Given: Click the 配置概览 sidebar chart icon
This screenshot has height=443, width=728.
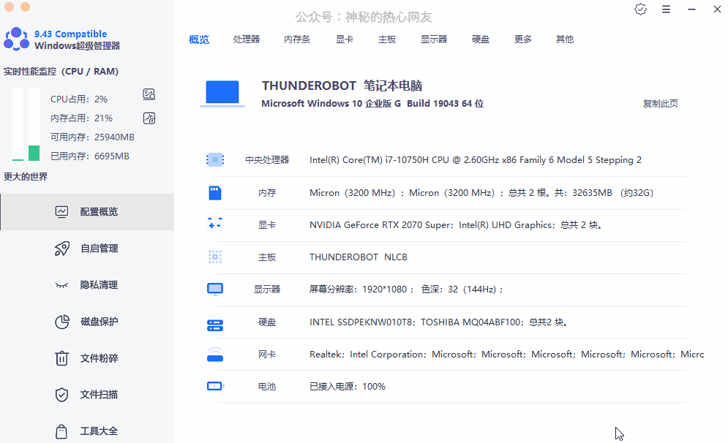Looking at the screenshot, I should 61,212.
